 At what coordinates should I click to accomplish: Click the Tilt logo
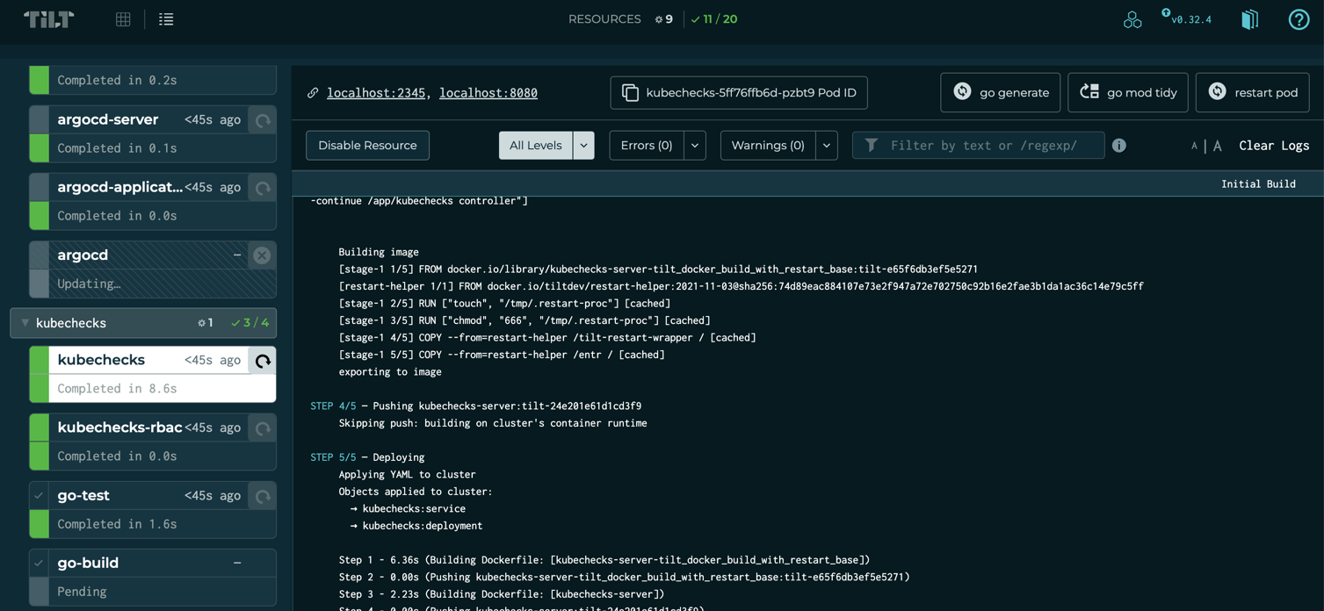click(x=48, y=19)
